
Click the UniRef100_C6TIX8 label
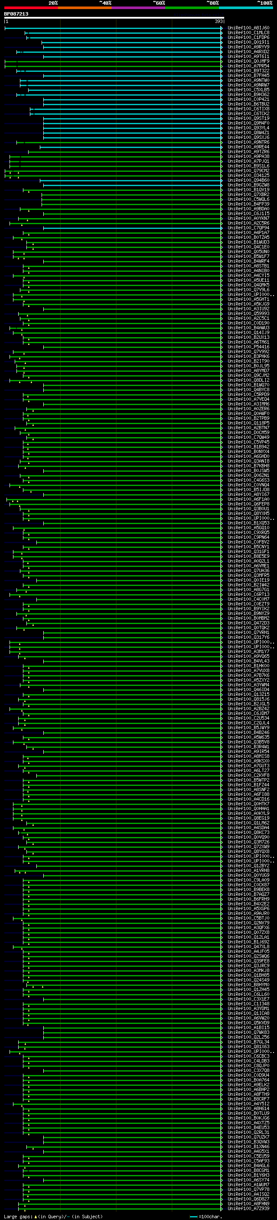coord(248,109)
